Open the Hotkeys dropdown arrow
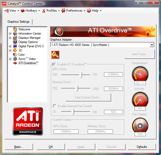Viewport: 161px width, 155px height. click(39, 11)
